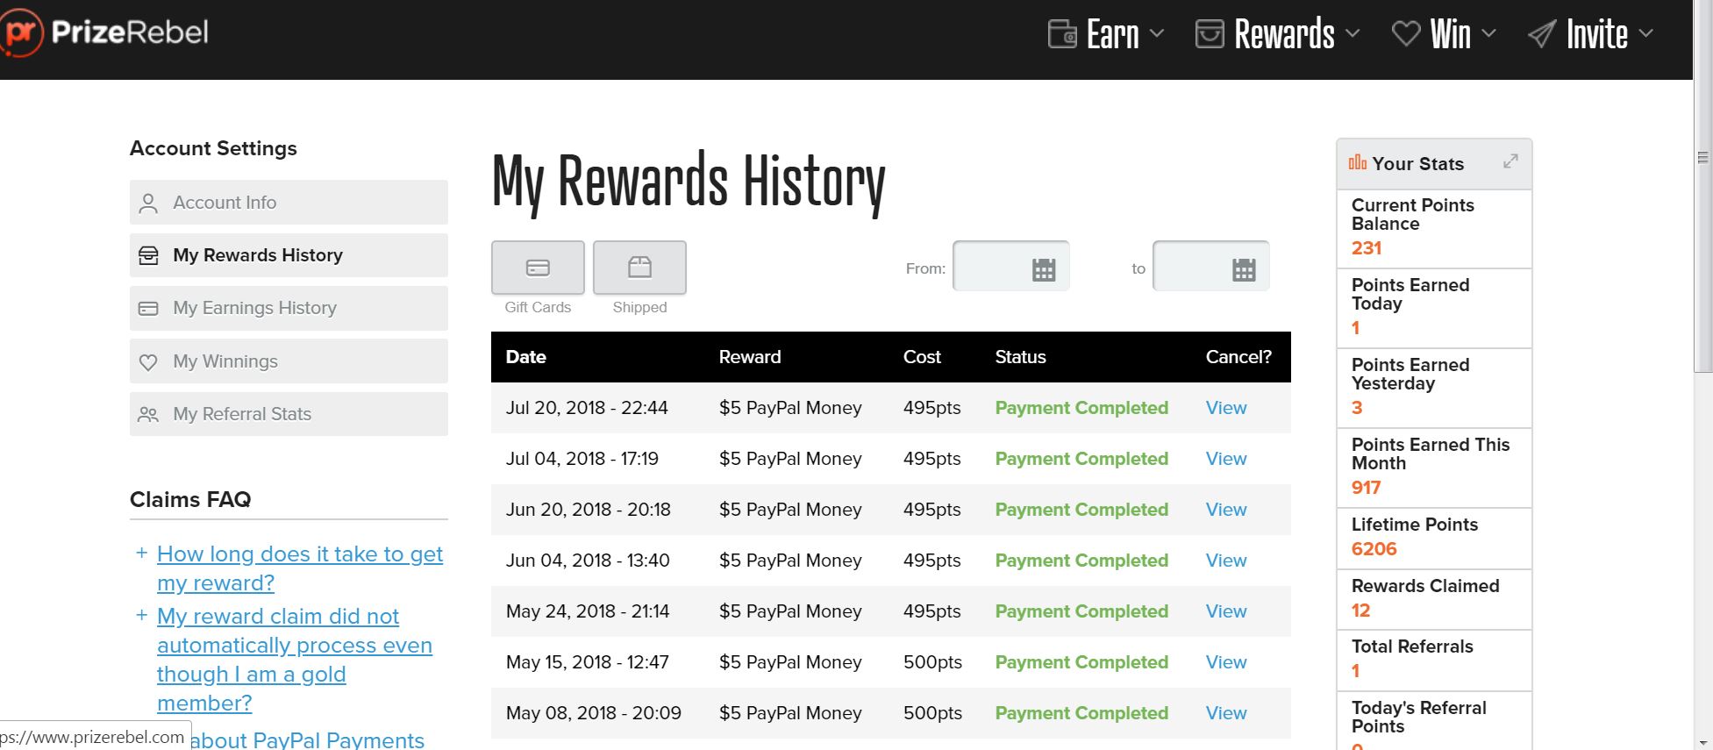Filter rewards by Shipped items
Image resolution: width=1713 pixels, height=750 pixels.
[639, 268]
